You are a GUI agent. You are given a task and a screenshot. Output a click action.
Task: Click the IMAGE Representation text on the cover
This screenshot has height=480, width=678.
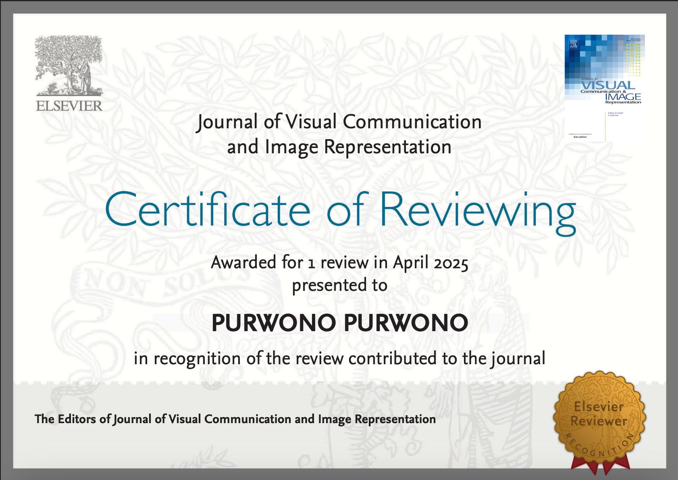pyautogui.click(x=622, y=99)
